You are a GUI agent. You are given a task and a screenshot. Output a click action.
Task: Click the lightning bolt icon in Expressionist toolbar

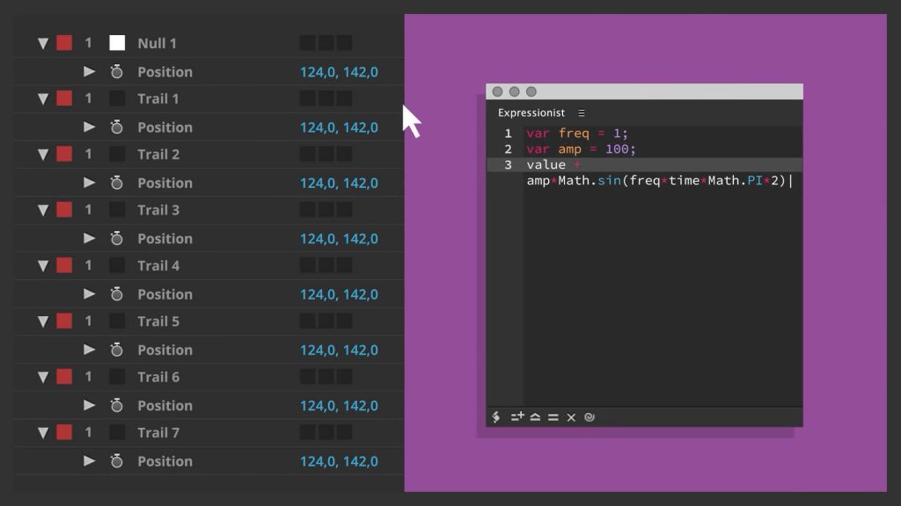click(x=496, y=417)
